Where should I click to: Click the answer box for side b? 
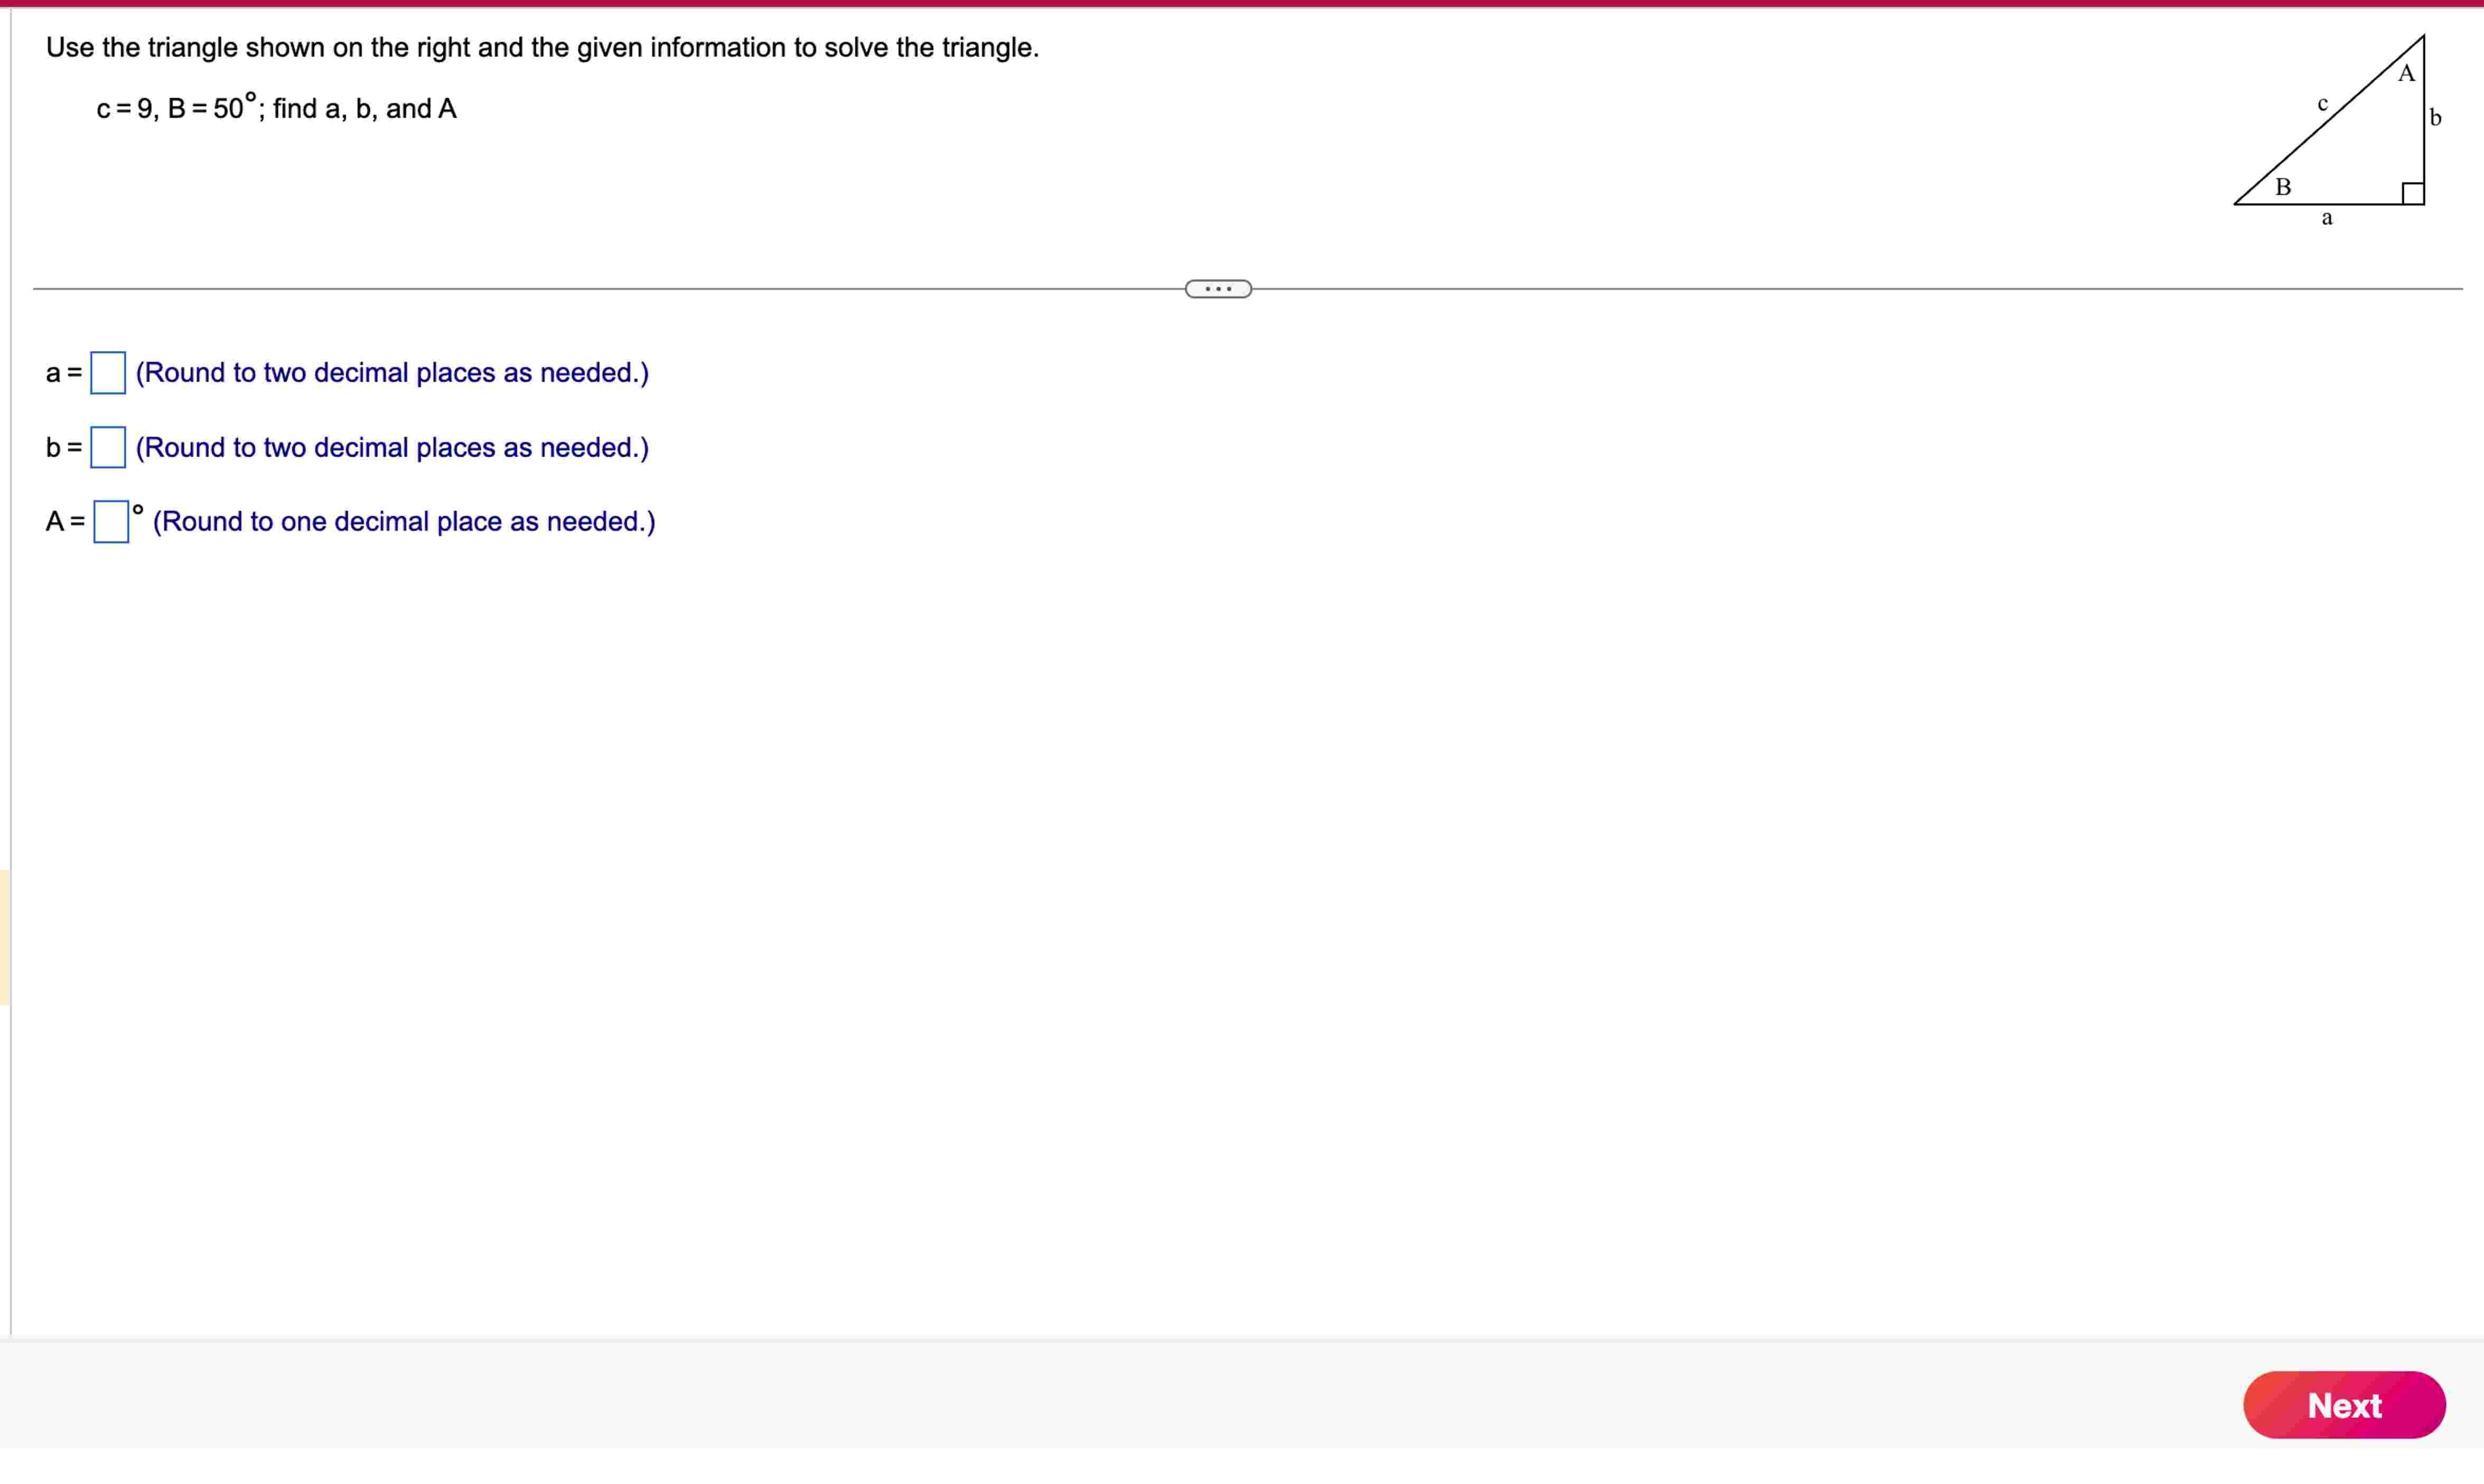108,447
